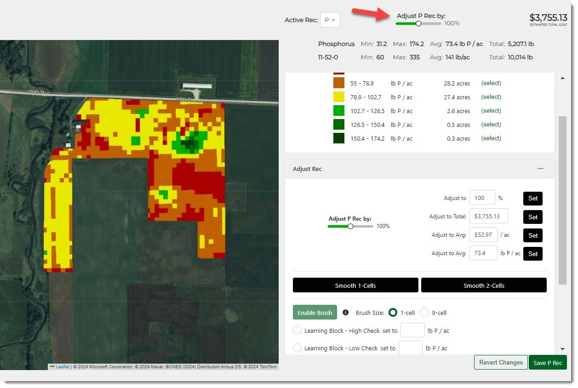Image resolution: width=578 pixels, height=388 pixels.
Task: Choose Learning Block - Low Check option
Action: tap(297, 348)
